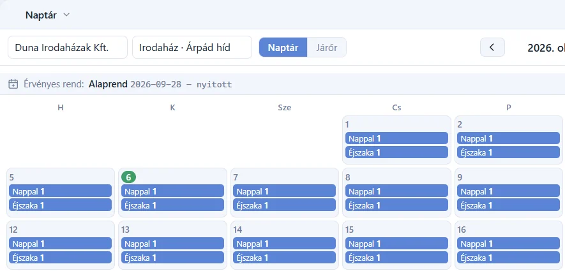Select the highlighted today date 6
Image resolution: width=565 pixels, height=271 pixels.
(128, 177)
